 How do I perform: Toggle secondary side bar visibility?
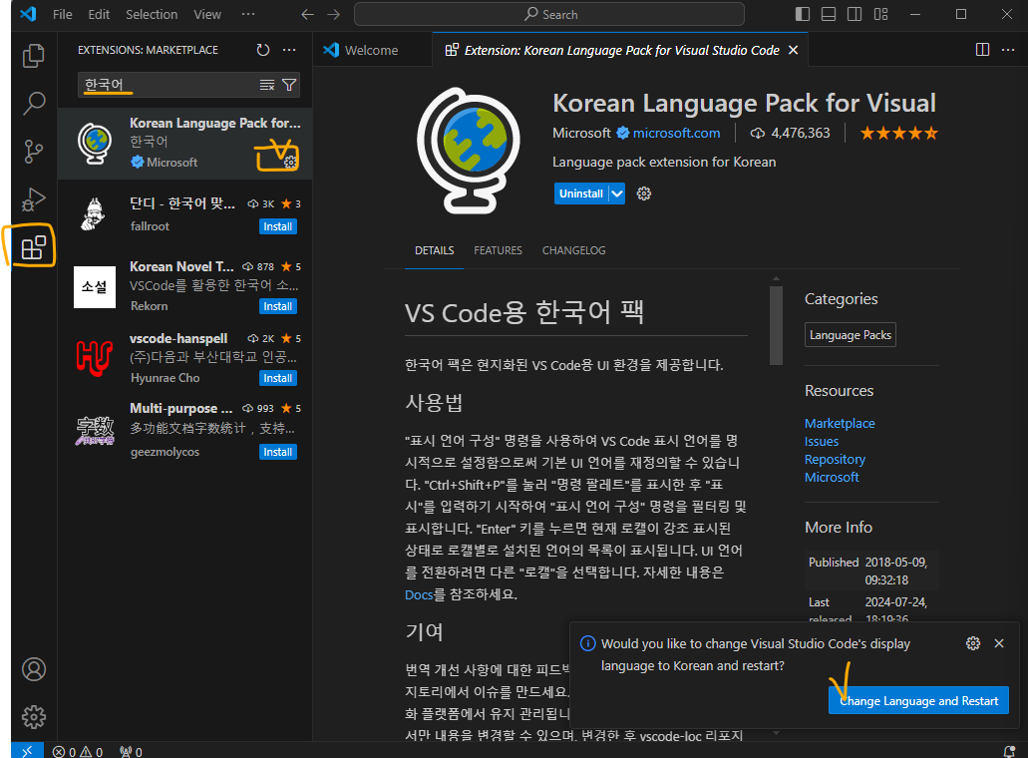pos(855,14)
